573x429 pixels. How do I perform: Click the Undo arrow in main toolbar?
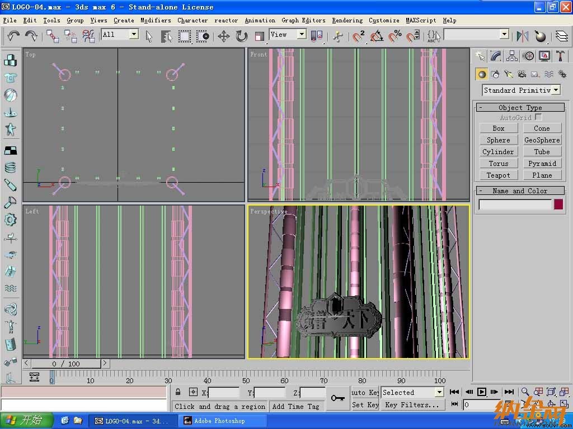(13, 36)
